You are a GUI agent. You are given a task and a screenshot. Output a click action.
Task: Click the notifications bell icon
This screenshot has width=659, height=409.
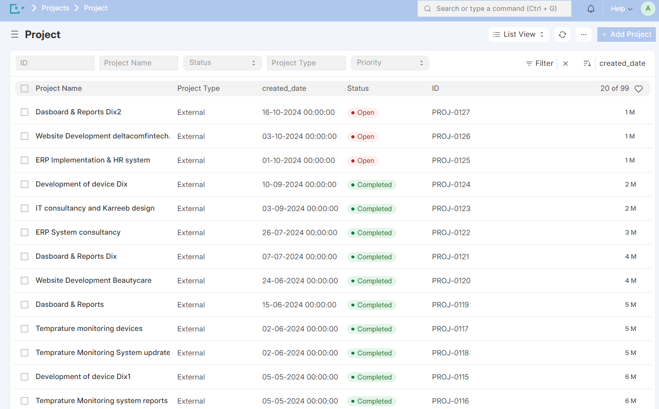tap(591, 9)
